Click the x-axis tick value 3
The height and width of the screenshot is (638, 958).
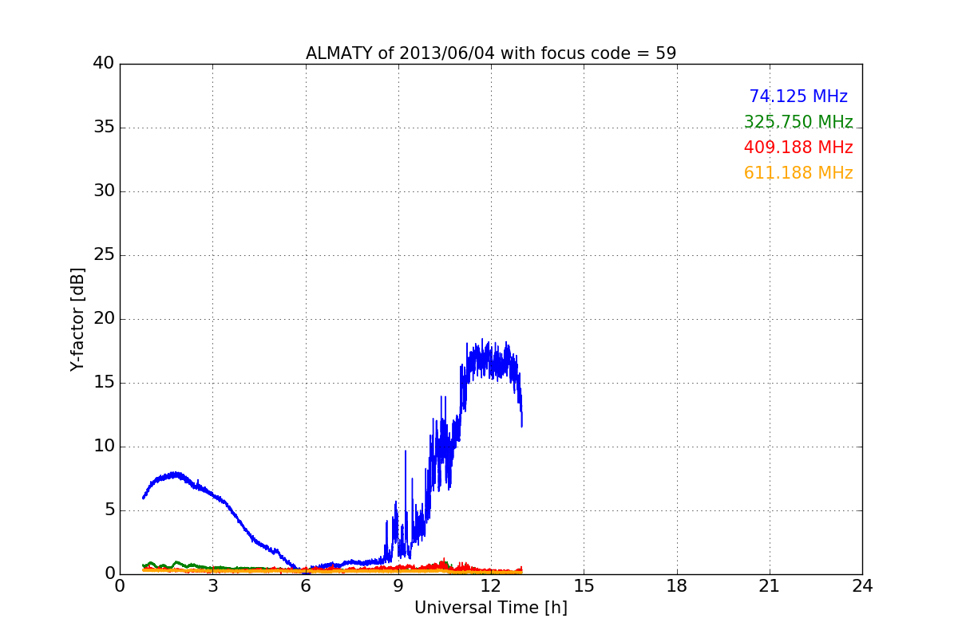tap(212, 586)
